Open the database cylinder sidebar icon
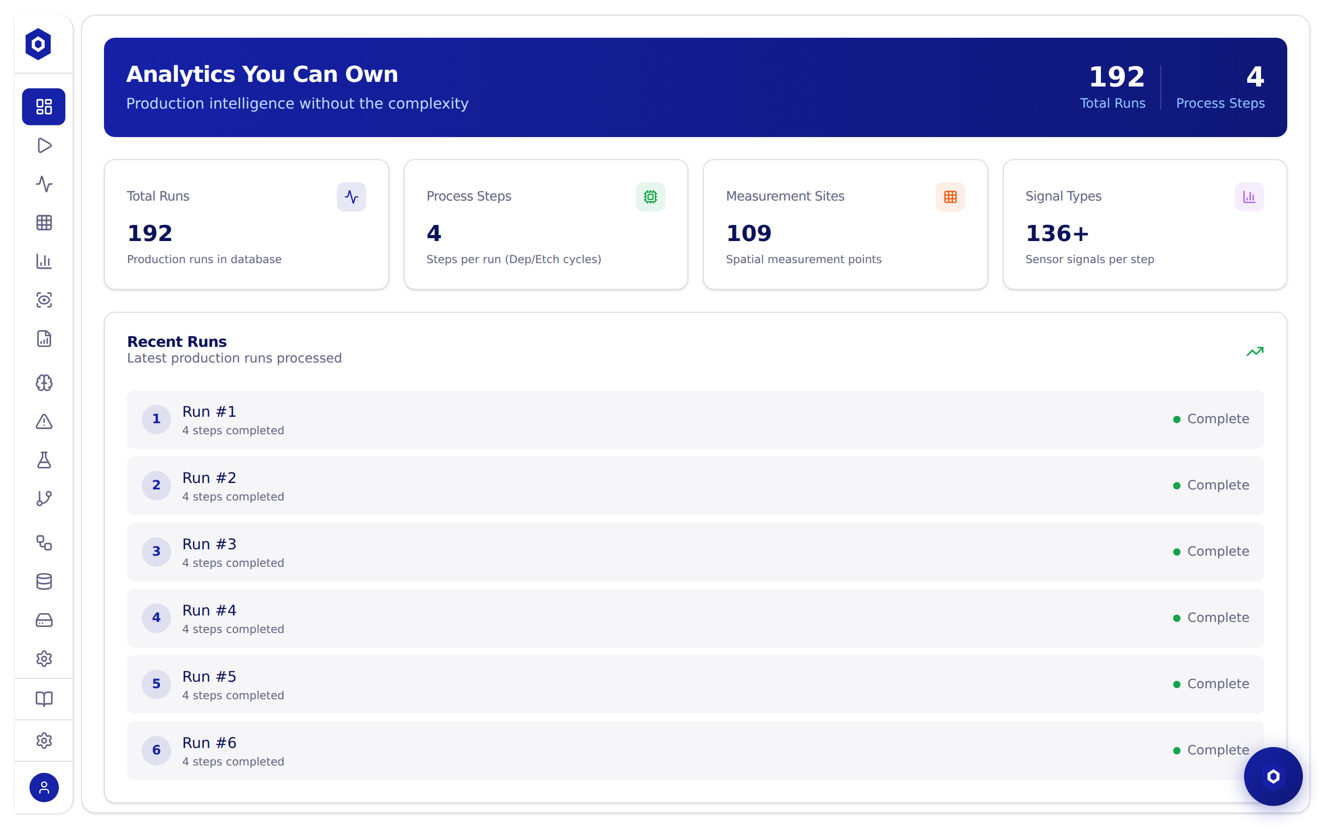 tap(44, 581)
